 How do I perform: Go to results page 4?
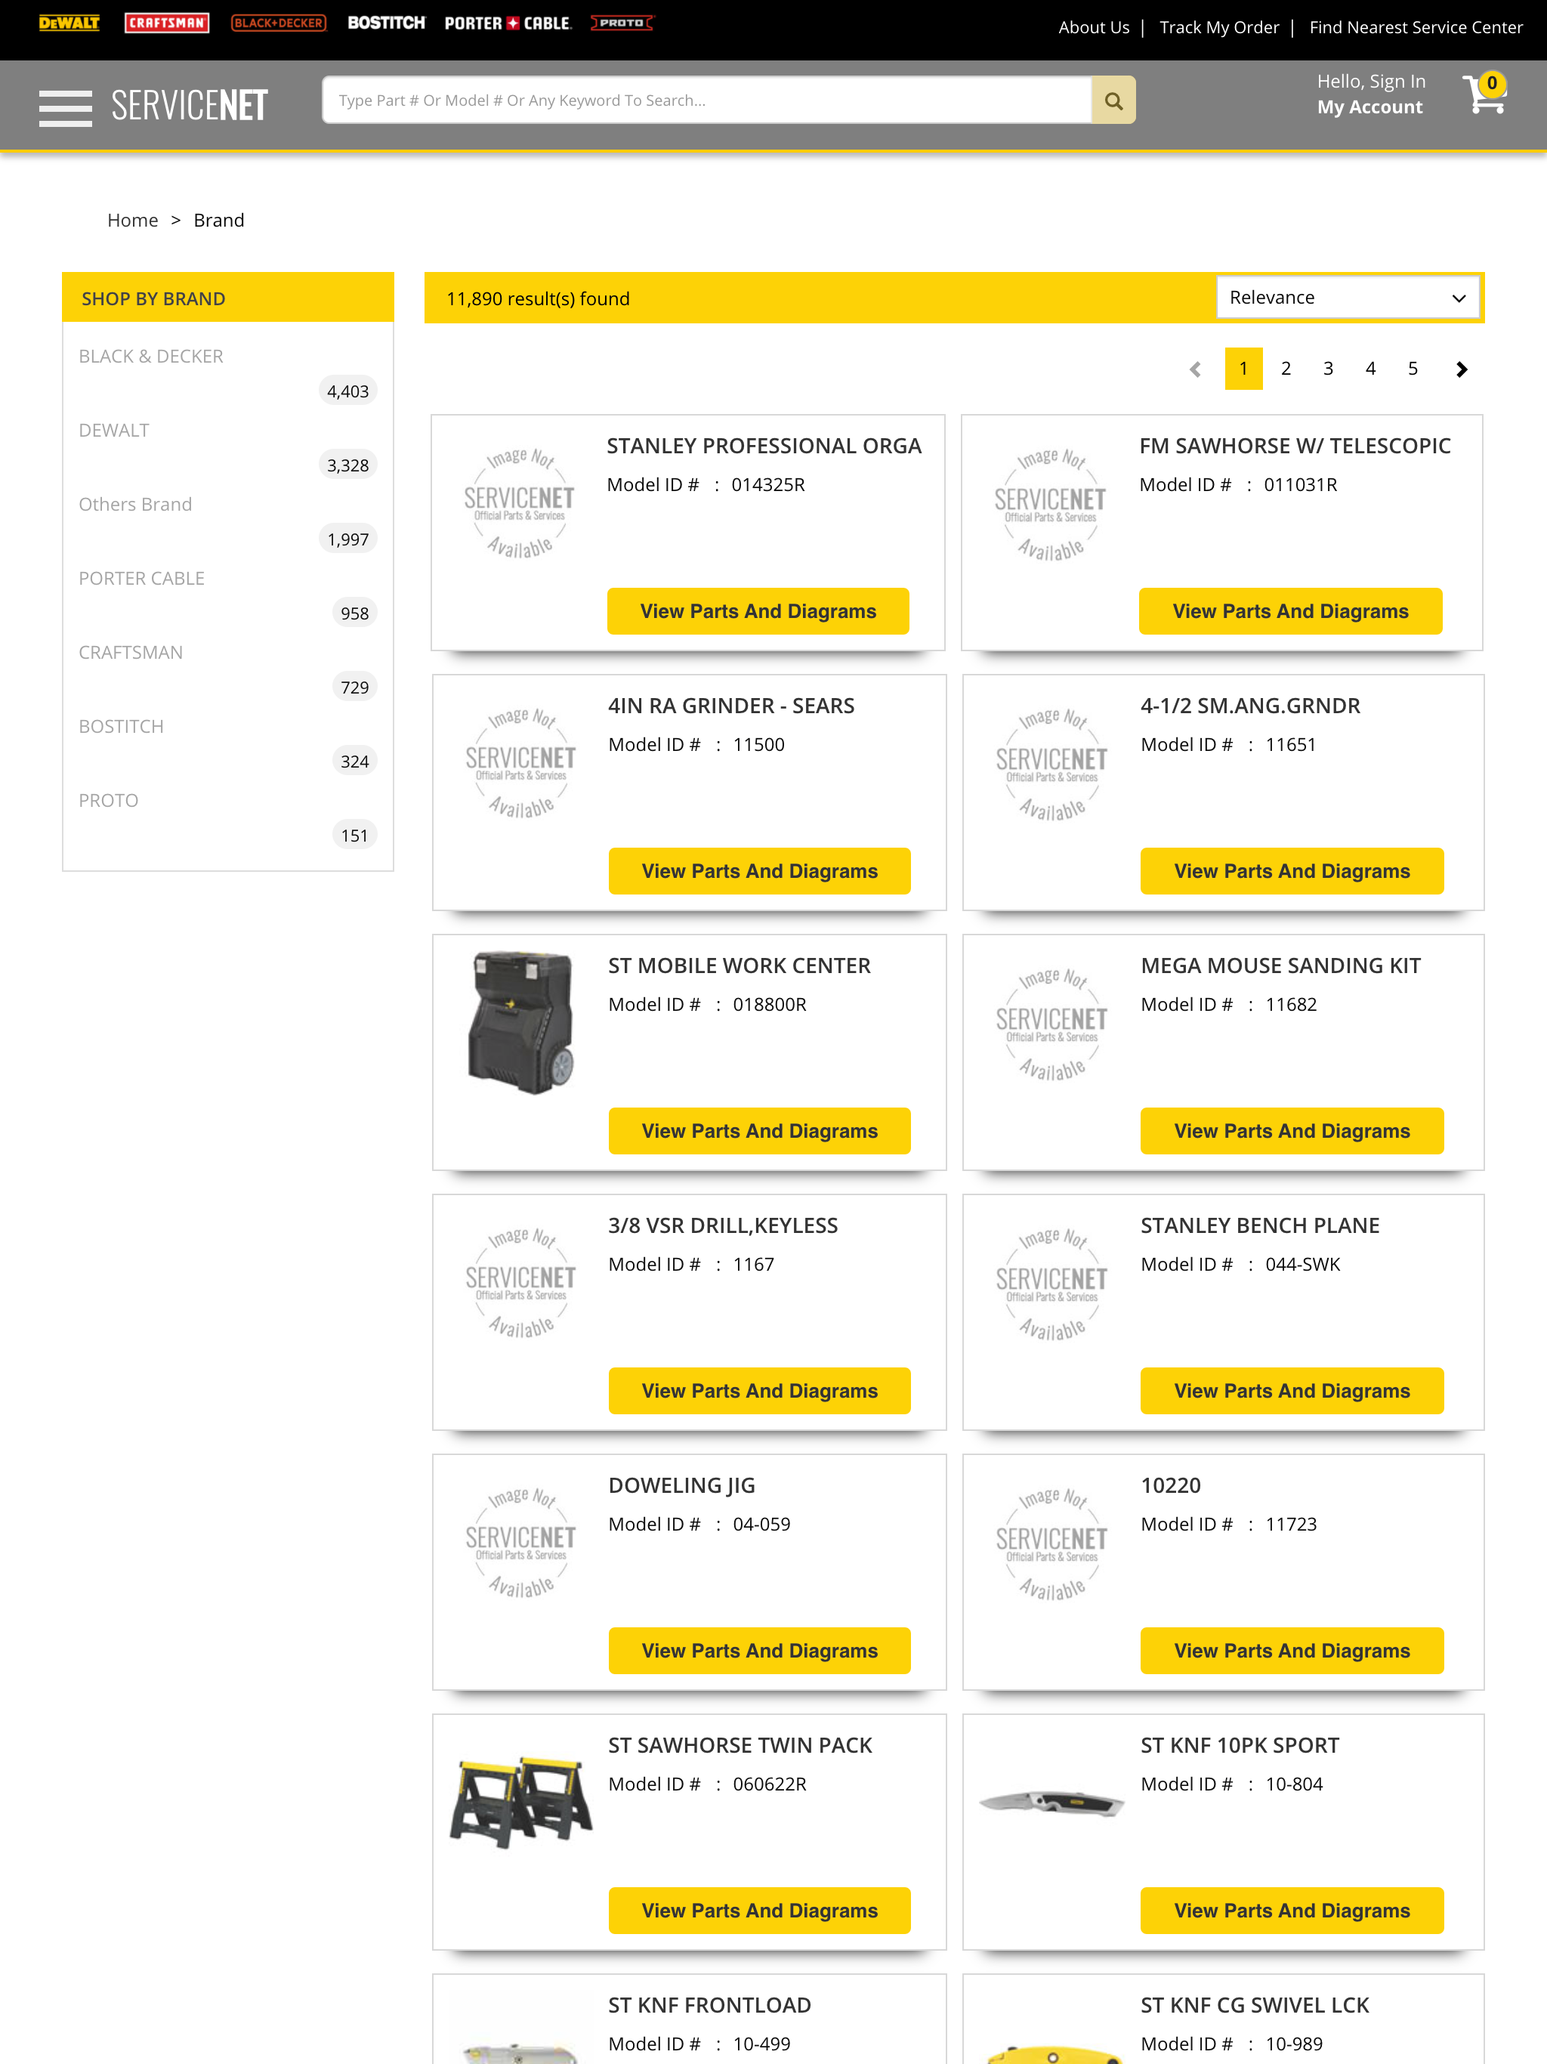pos(1371,369)
